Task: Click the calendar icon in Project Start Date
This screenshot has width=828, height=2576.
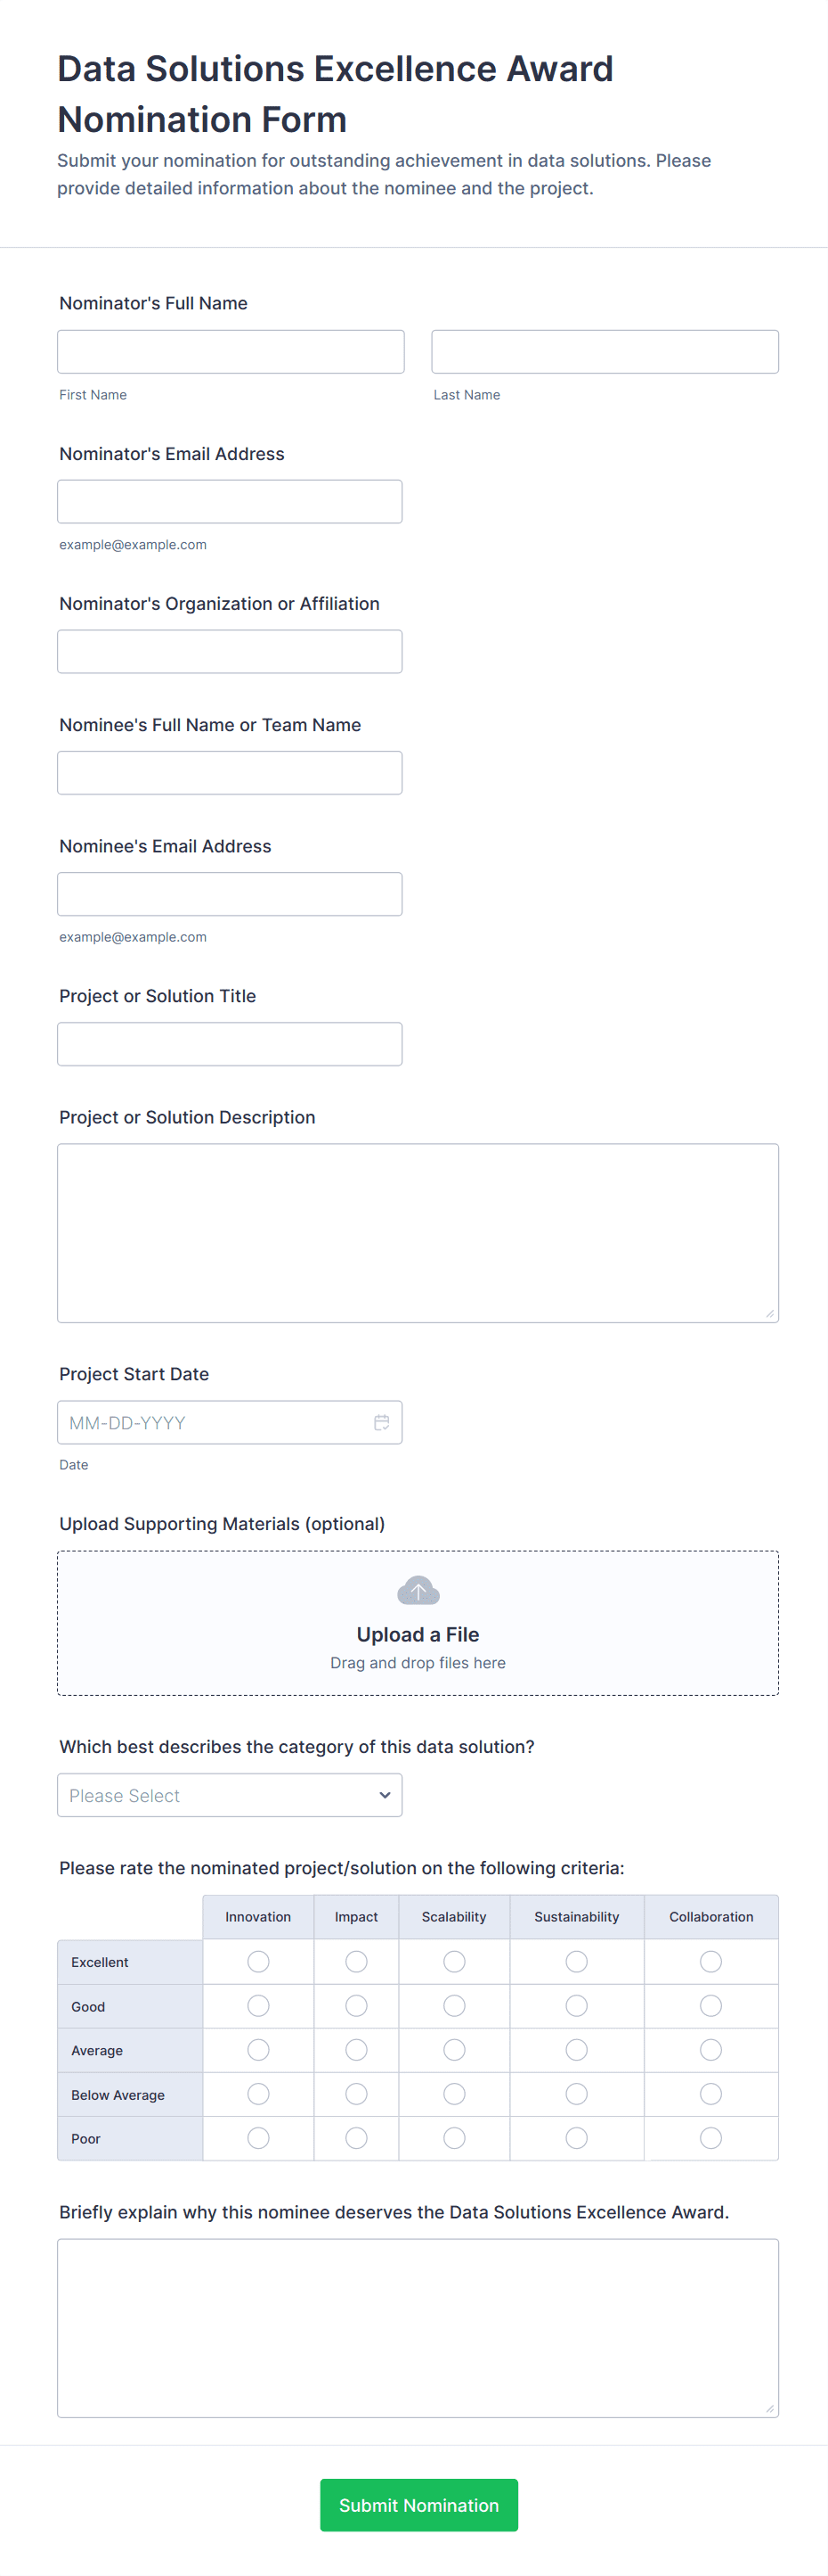Action: point(382,1422)
